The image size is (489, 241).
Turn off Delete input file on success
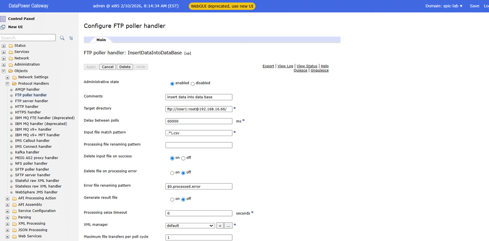pyautogui.click(x=183, y=158)
